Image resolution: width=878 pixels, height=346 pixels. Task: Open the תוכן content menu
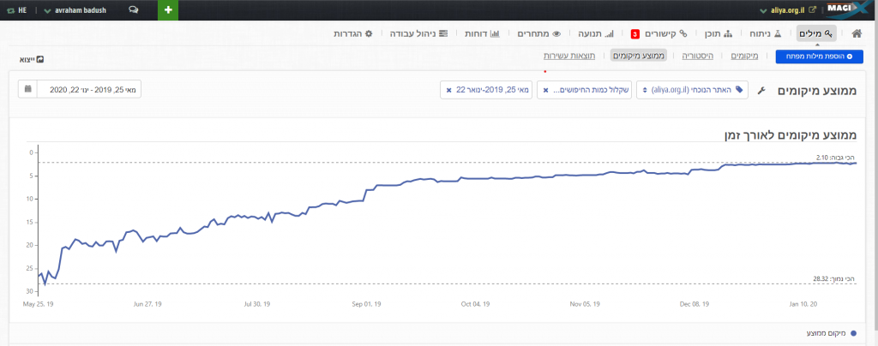(718, 33)
